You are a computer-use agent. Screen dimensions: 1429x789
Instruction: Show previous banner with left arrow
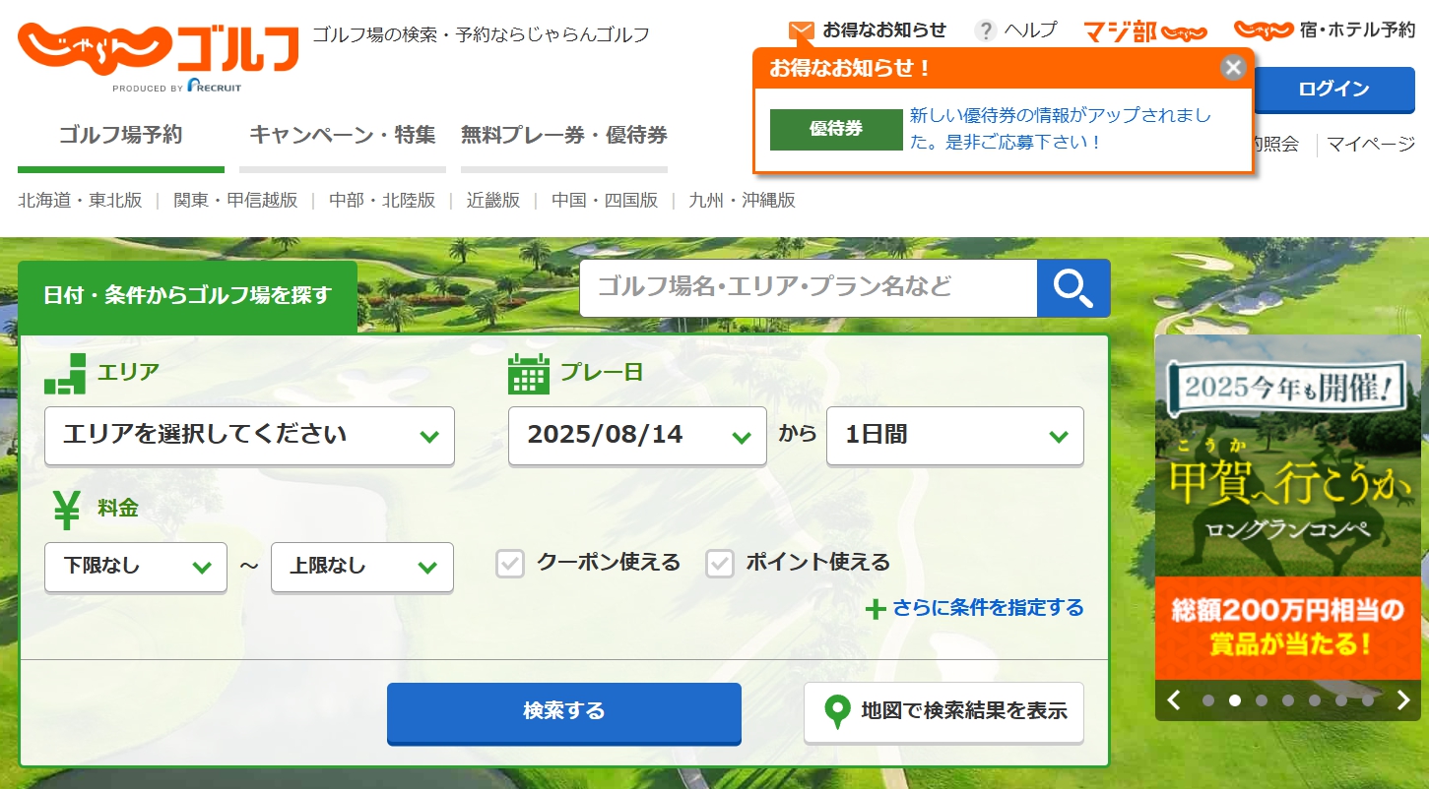click(1173, 700)
